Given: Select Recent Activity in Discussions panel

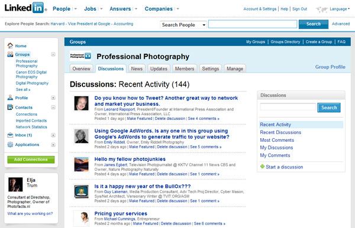Looking at the screenshot, I should 301,125.
